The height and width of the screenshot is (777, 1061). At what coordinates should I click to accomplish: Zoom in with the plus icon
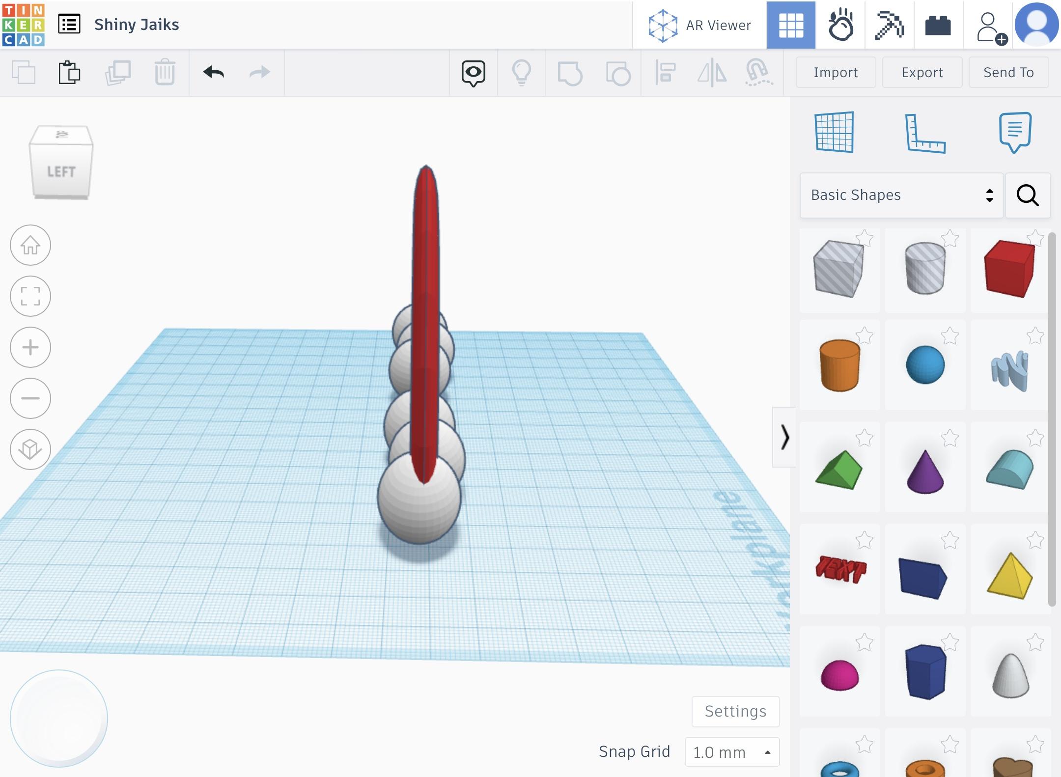pyautogui.click(x=30, y=347)
